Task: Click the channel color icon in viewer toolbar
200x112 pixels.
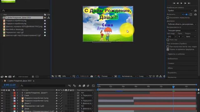Action: (x=99, y=76)
